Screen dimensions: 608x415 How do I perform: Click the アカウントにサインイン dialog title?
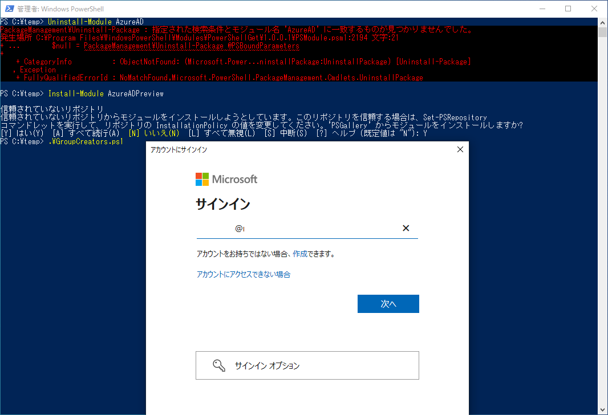[179, 150]
